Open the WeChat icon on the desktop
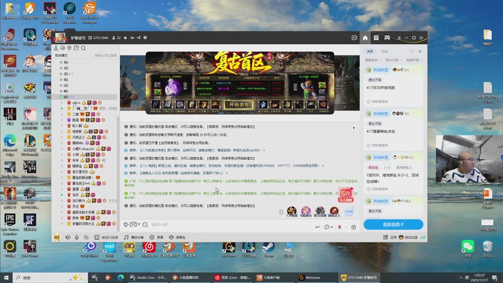The height and width of the screenshot is (283, 503). click(468, 249)
